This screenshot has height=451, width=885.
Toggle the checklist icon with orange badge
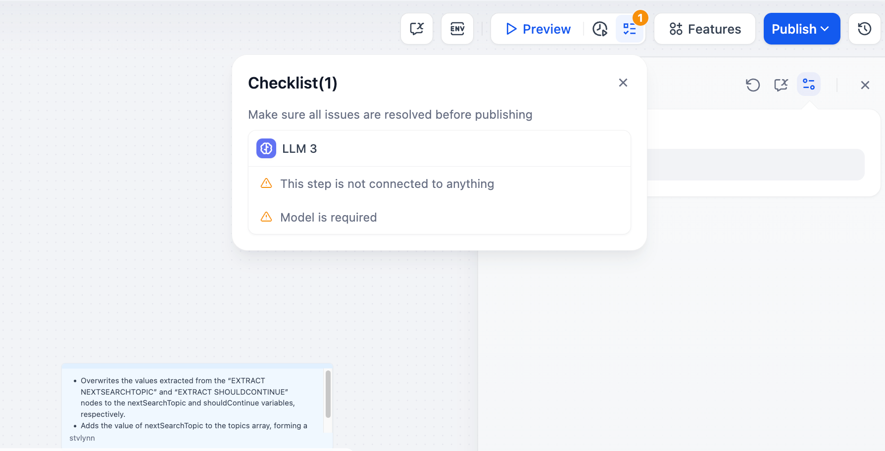tap(630, 29)
